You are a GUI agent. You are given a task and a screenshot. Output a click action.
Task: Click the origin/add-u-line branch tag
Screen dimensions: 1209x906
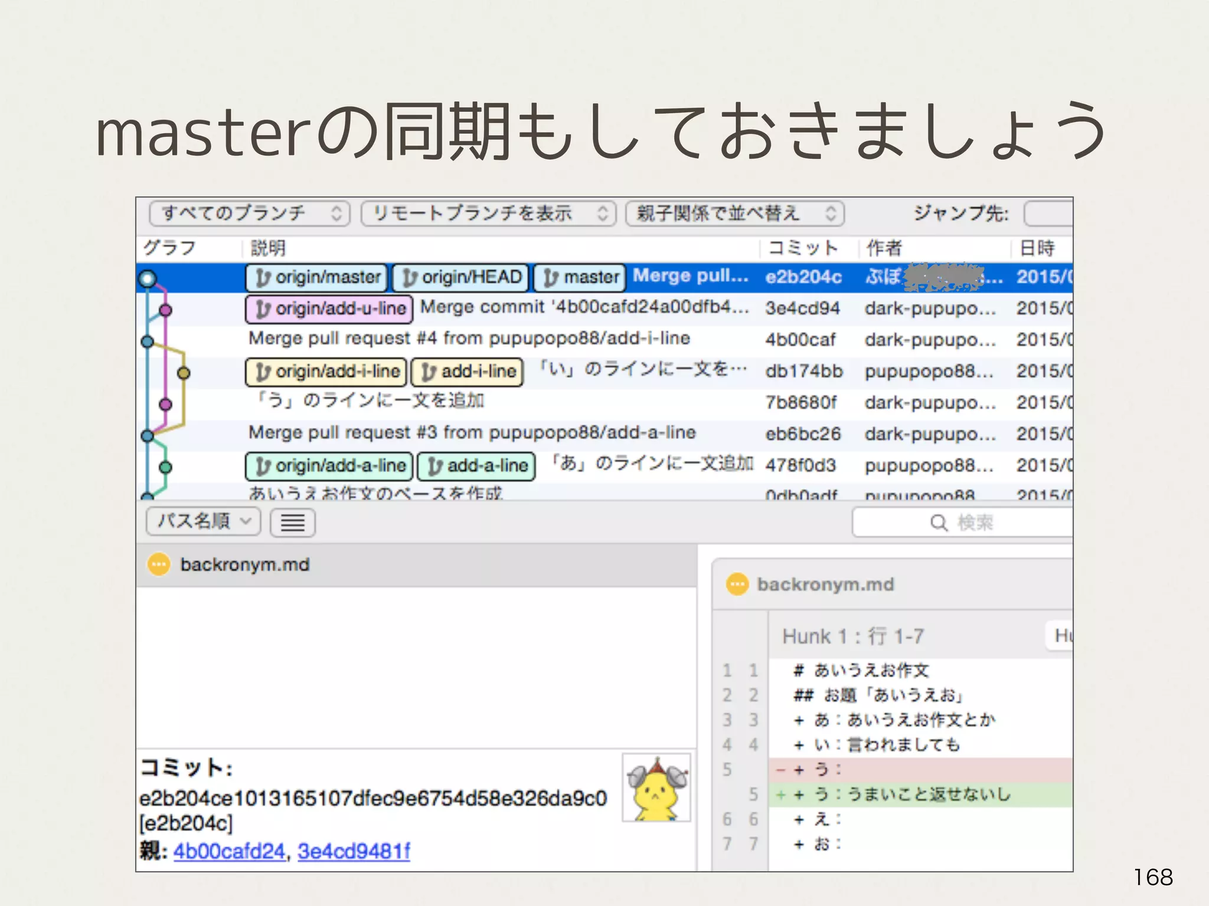coord(329,308)
